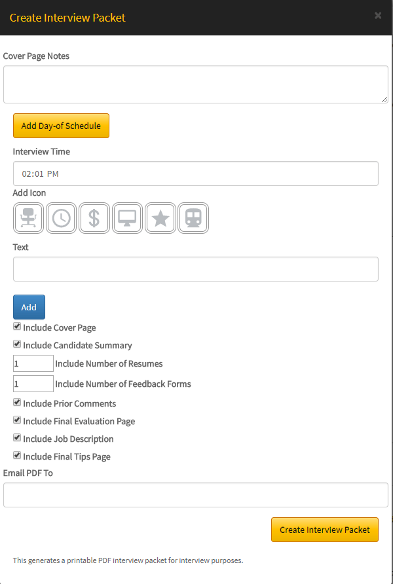Close the Create Interview Packet dialog
393x584 pixels.
[378, 16]
